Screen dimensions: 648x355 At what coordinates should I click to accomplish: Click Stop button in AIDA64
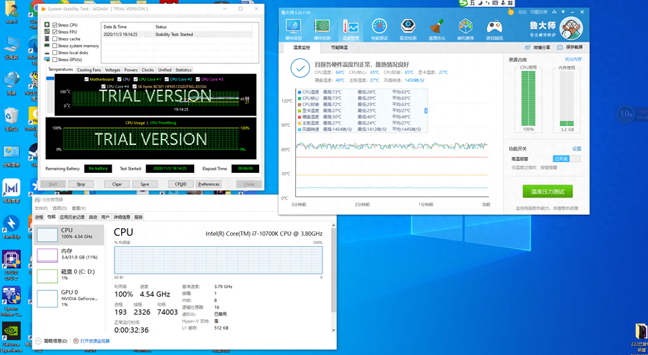[81, 184]
